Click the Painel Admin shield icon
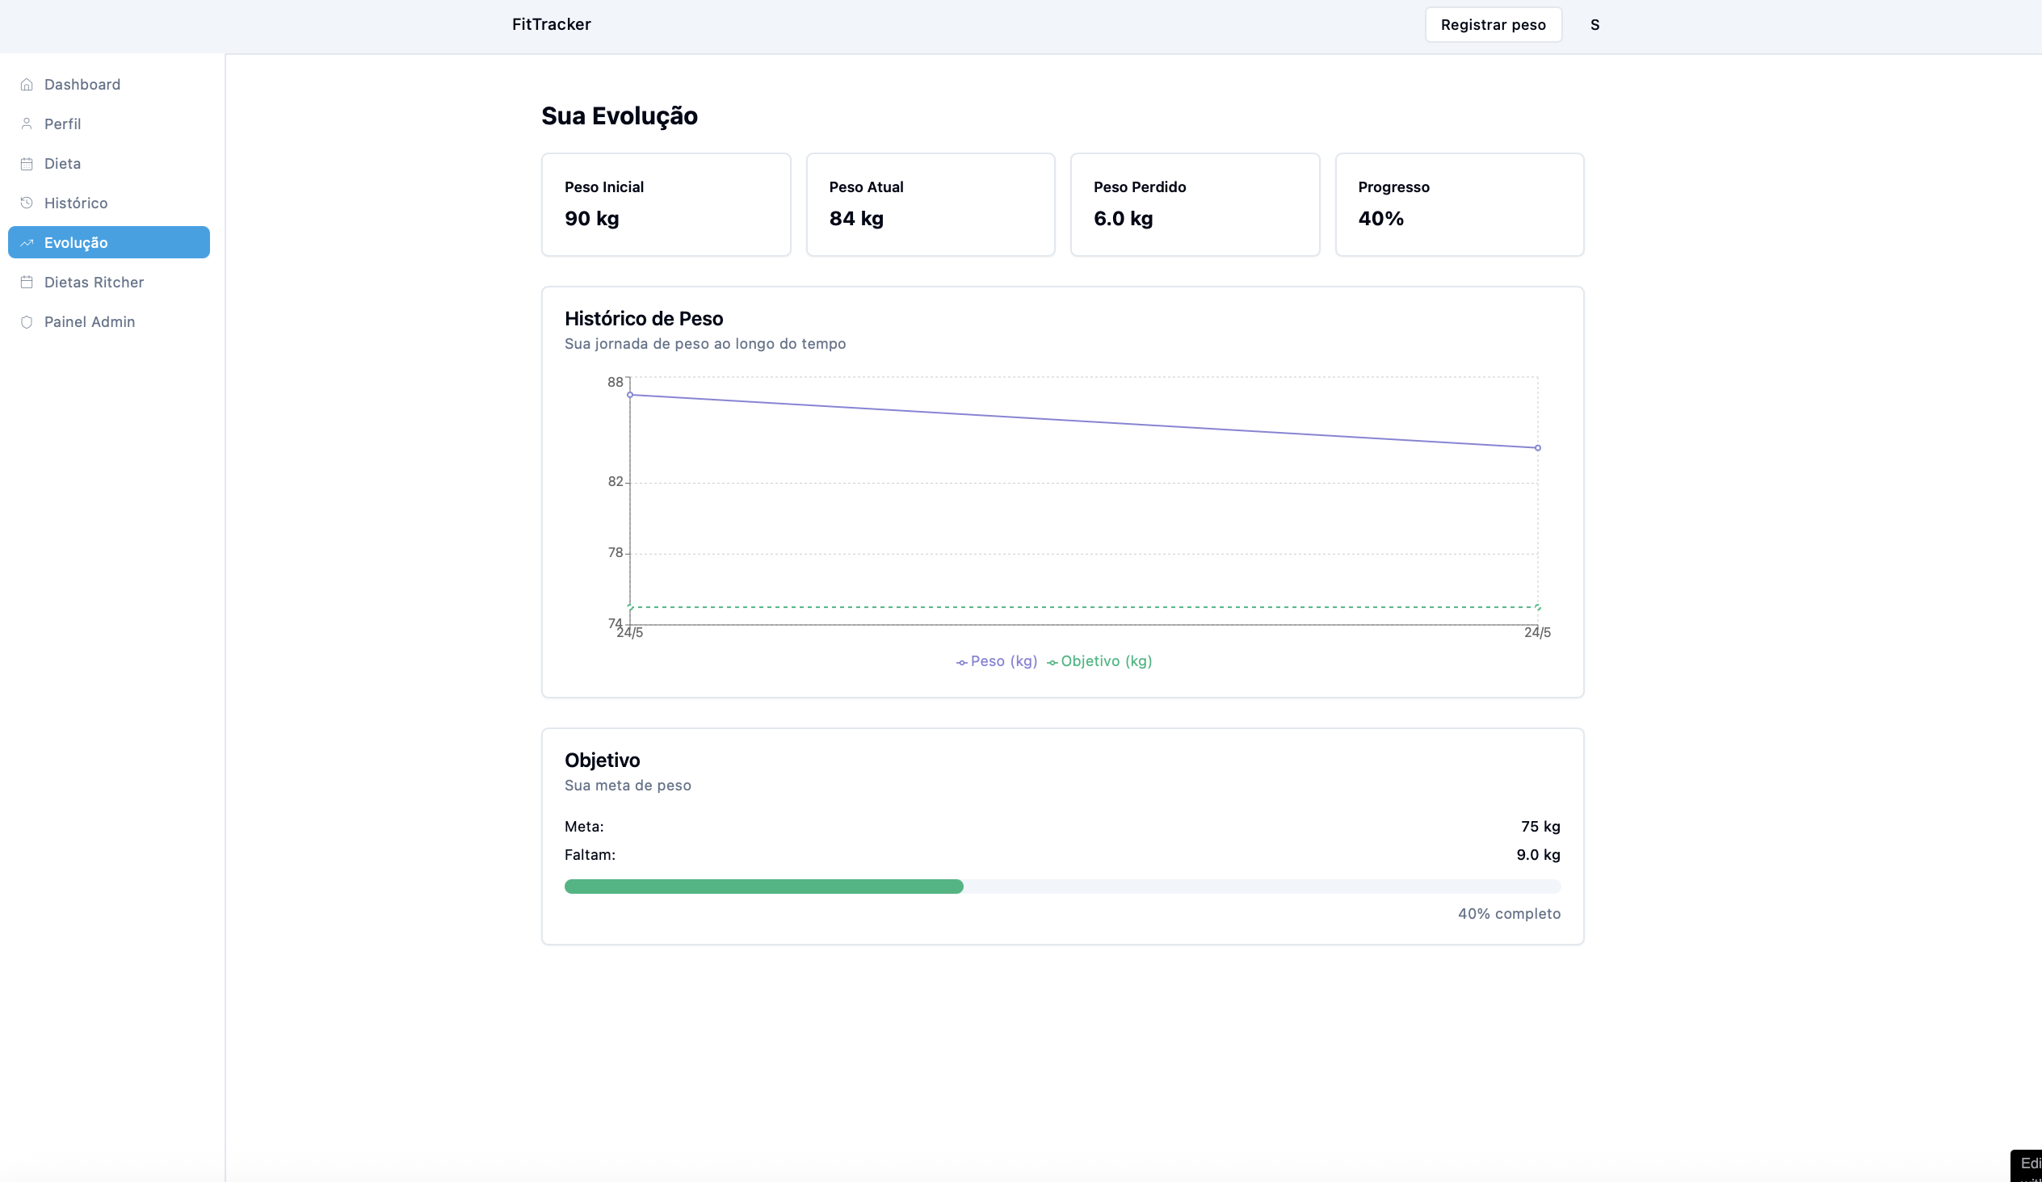2042x1182 pixels. [27, 321]
